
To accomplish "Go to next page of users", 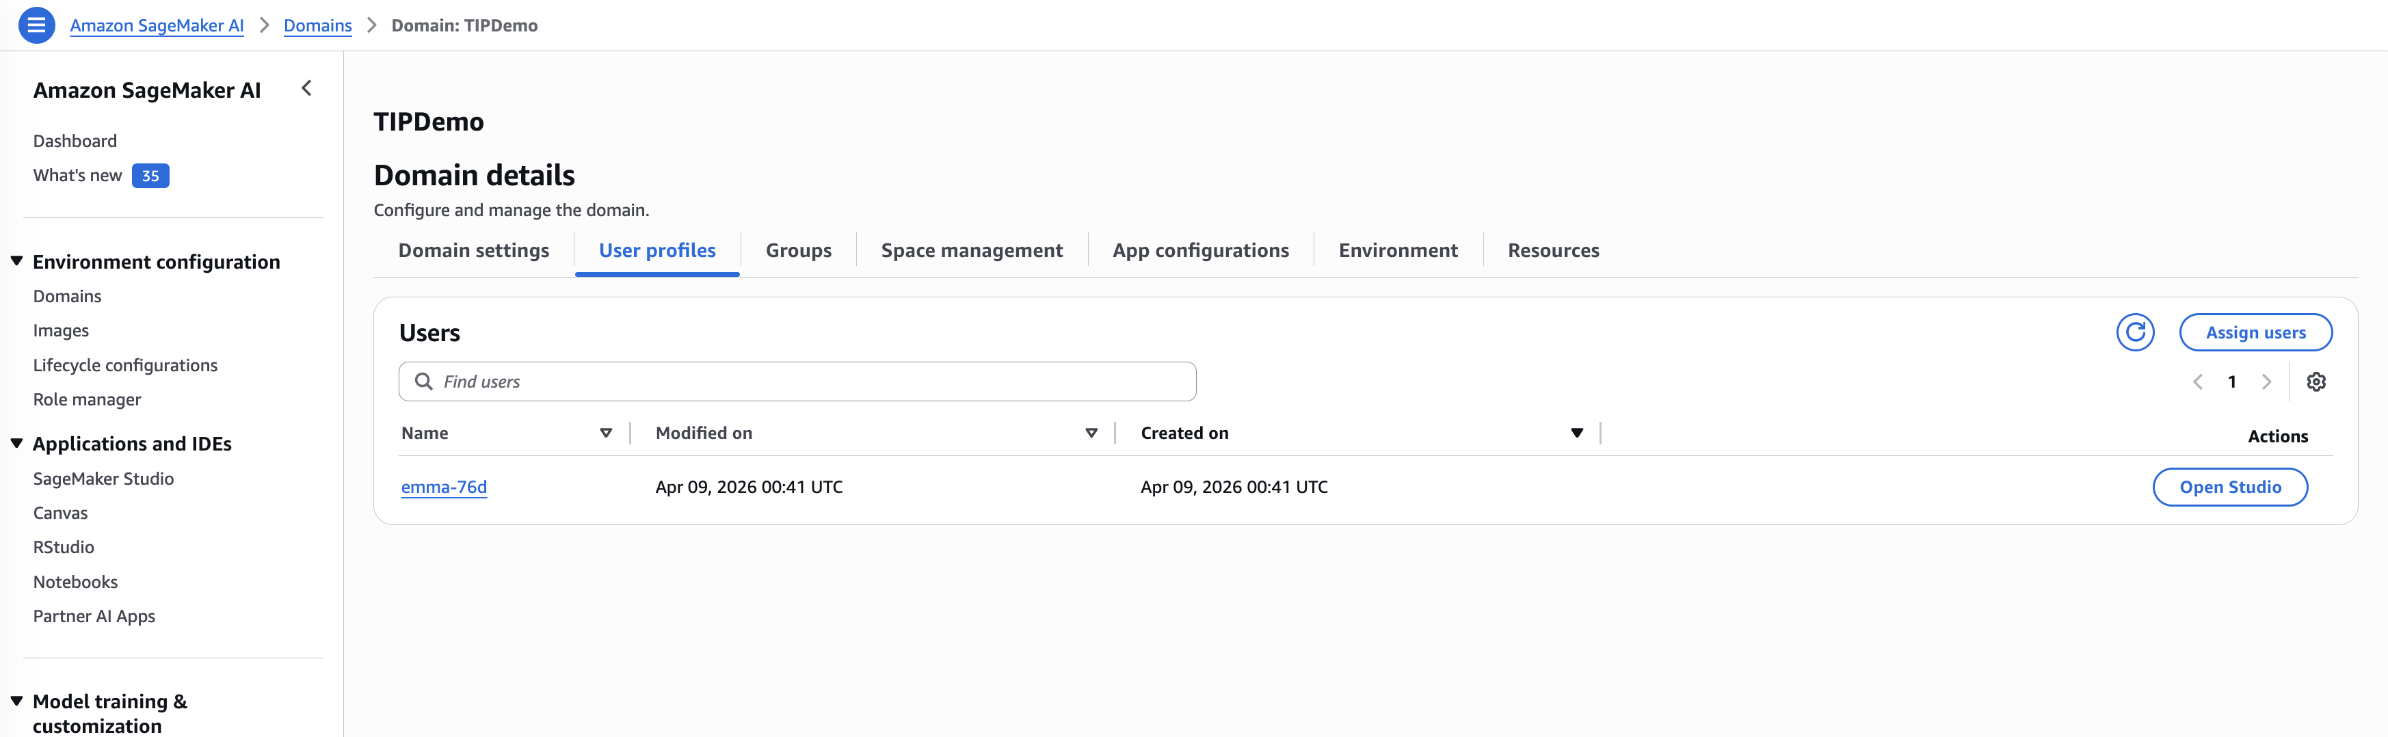I will click(2266, 382).
